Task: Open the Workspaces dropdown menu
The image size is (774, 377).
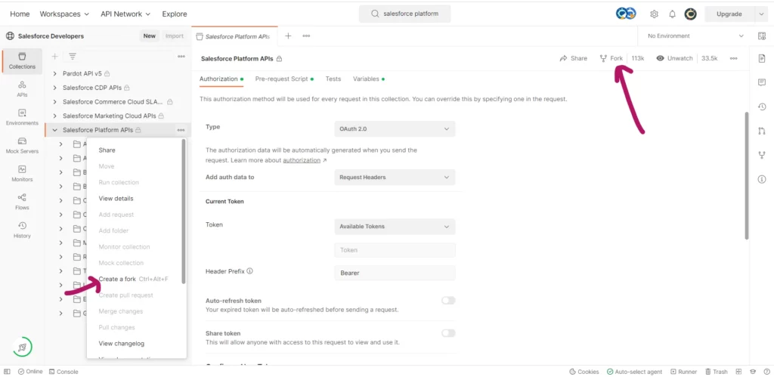Action: (64, 14)
